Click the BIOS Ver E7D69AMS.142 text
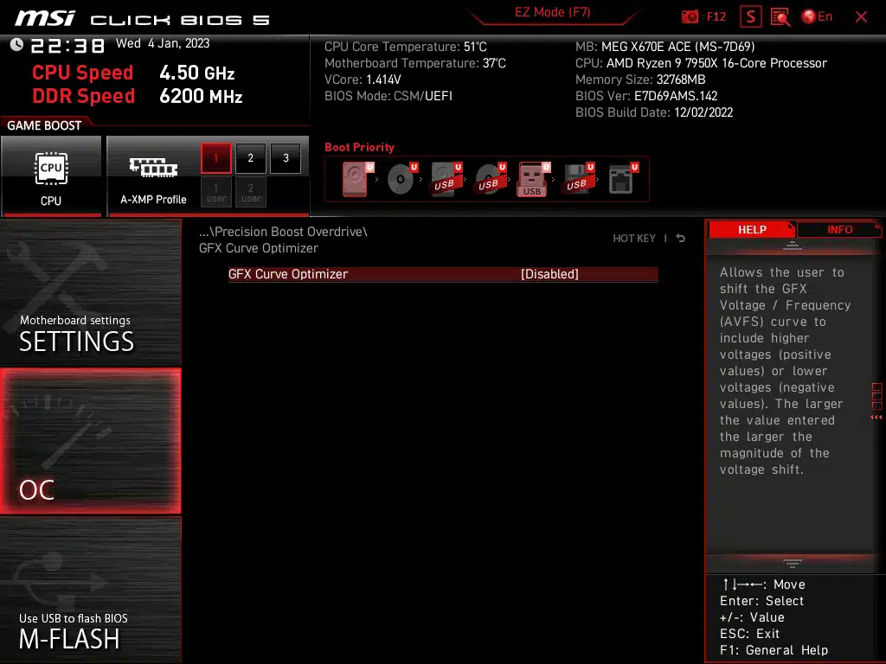Viewport: 886px width, 664px height. click(646, 96)
